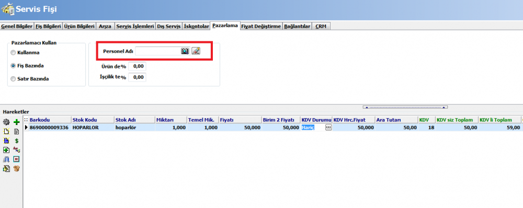Open personnel search binoculars button
The image size is (523, 208).
[x=185, y=51]
